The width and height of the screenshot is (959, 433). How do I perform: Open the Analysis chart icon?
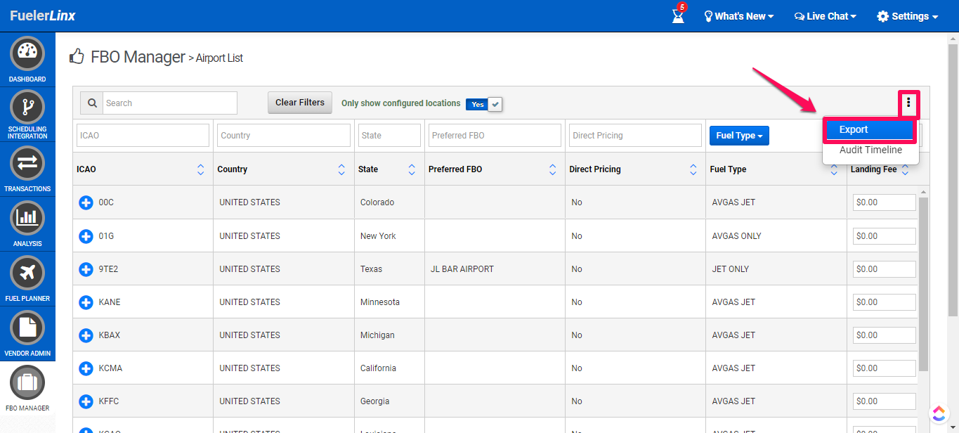pyautogui.click(x=27, y=218)
